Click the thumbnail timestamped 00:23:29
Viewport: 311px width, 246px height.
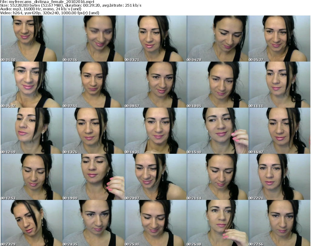point(32,223)
